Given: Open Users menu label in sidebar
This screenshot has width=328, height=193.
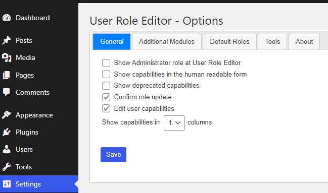Looking at the screenshot, I should (24, 149).
